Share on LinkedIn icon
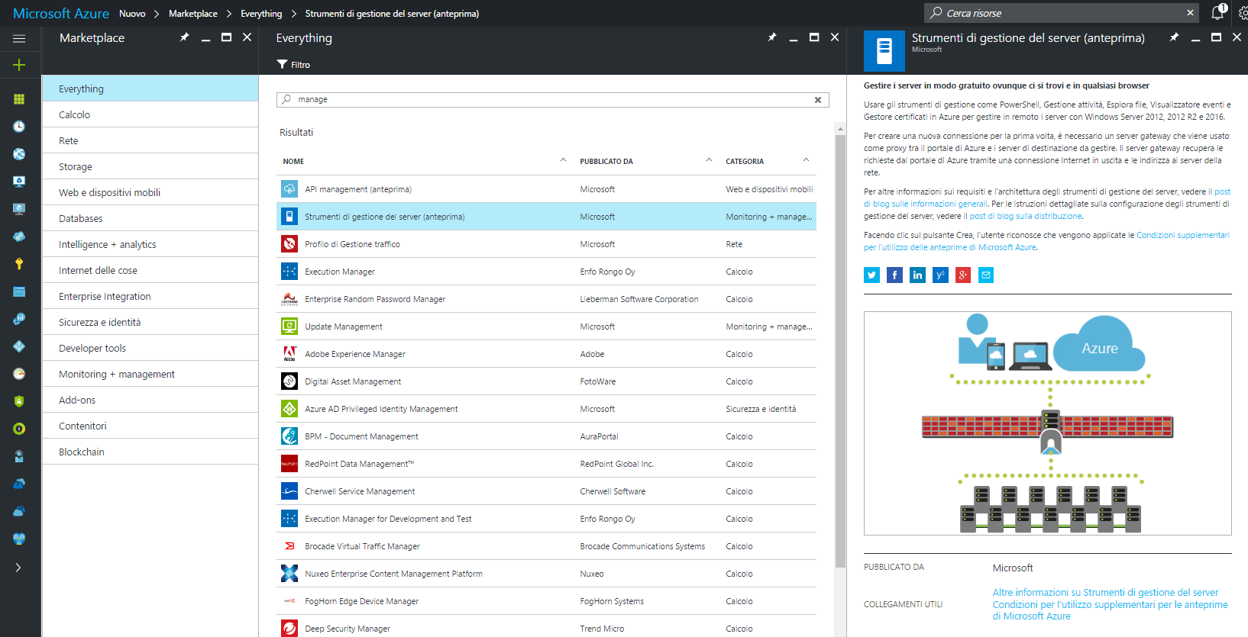Image resolution: width=1248 pixels, height=637 pixels. coord(917,275)
